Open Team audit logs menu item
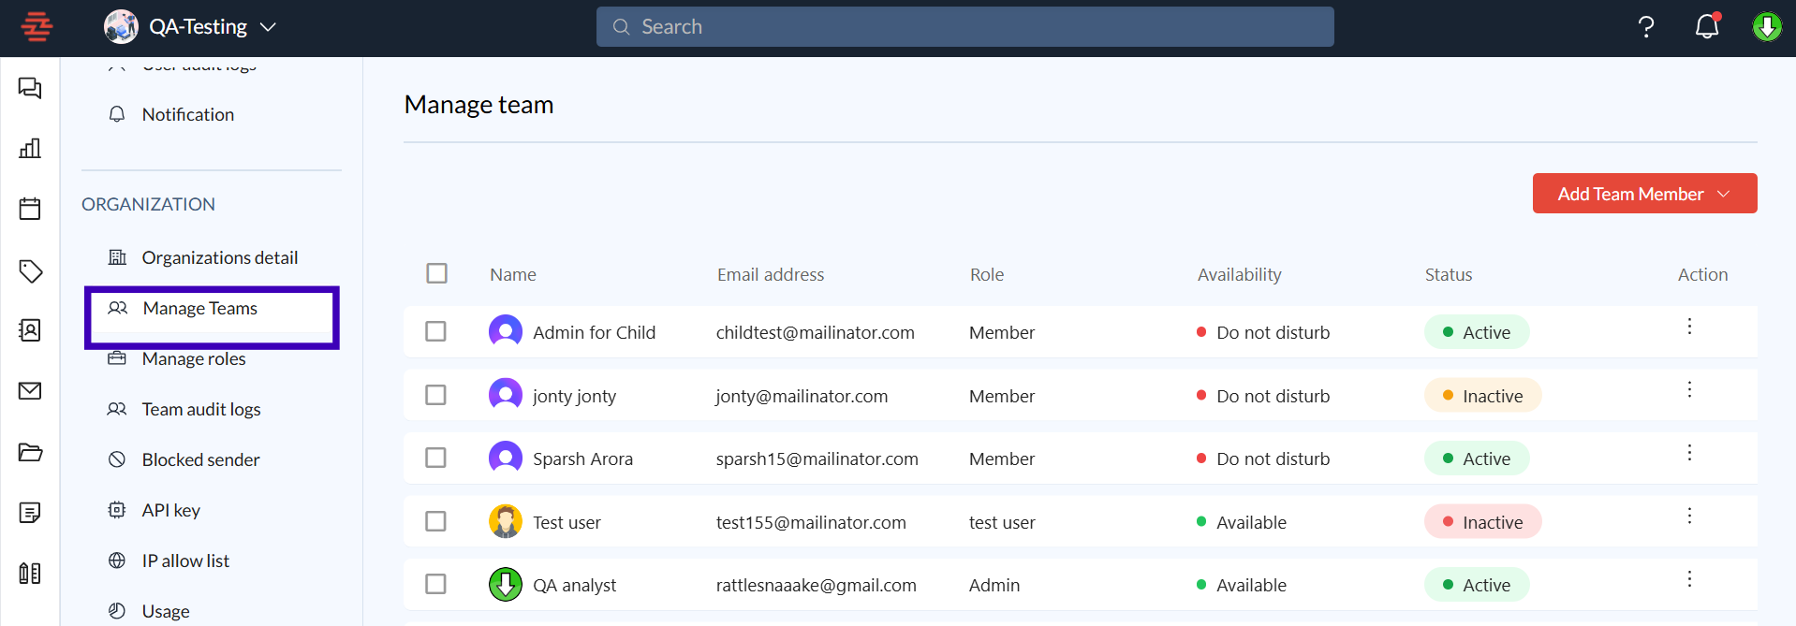 click(x=200, y=409)
